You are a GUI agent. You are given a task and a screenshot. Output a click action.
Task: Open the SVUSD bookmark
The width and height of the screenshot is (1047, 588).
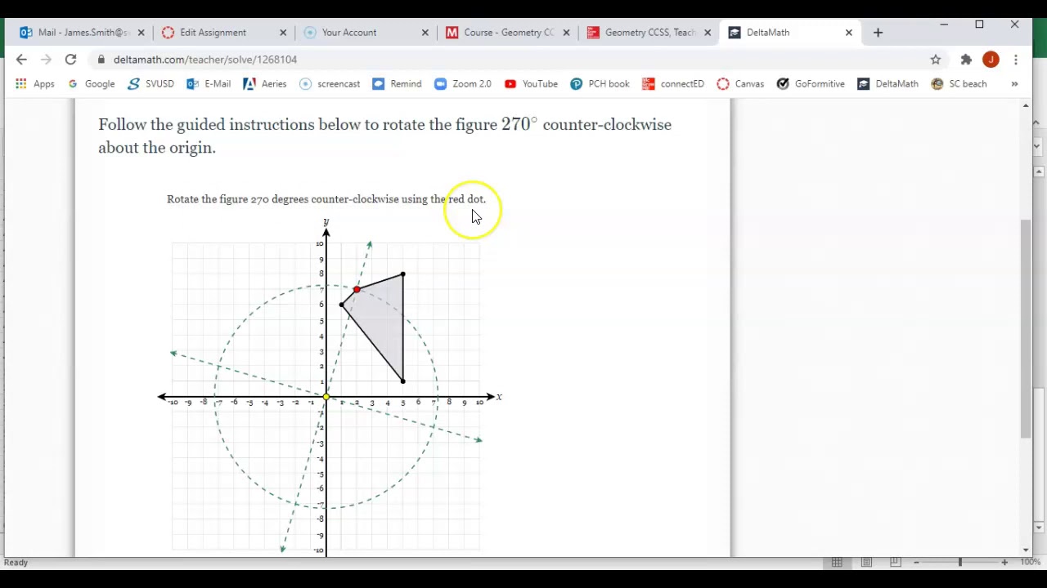click(x=151, y=84)
